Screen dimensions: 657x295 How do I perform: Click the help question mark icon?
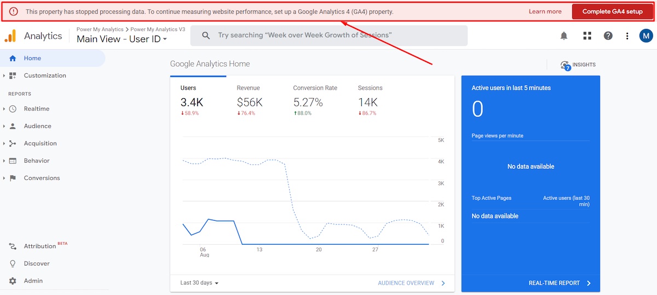(x=608, y=36)
